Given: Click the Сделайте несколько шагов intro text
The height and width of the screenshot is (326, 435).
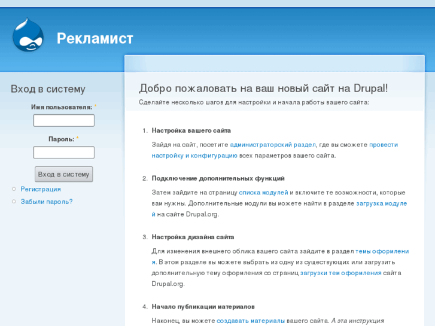Looking at the screenshot, I should [254, 102].
